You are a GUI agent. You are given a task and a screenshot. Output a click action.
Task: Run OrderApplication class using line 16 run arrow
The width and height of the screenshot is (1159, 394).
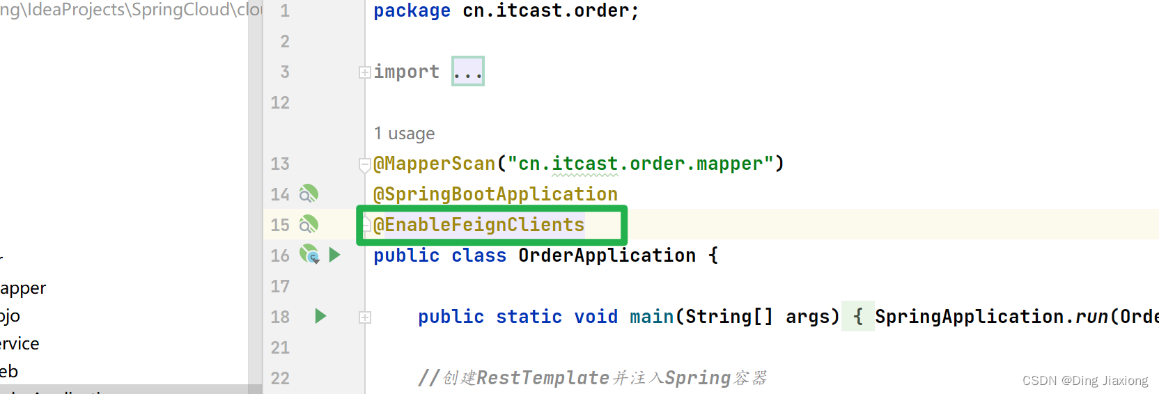[x=335, y=255]
